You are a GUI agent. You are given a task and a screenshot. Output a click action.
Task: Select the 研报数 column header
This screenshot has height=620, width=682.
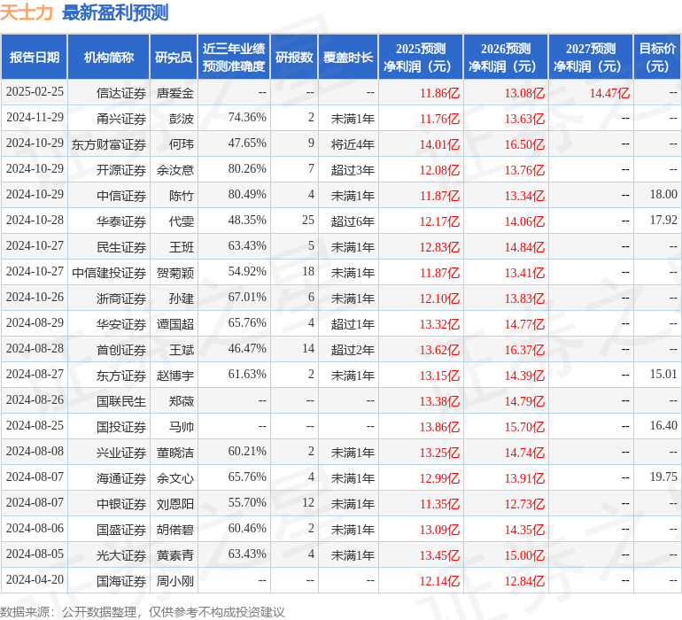coord(294,57)
